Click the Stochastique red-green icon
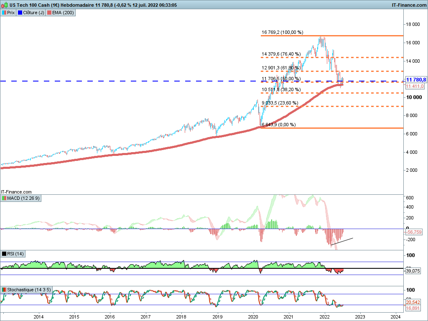Screen dimensions: 428x321 [x=4, y=290]
